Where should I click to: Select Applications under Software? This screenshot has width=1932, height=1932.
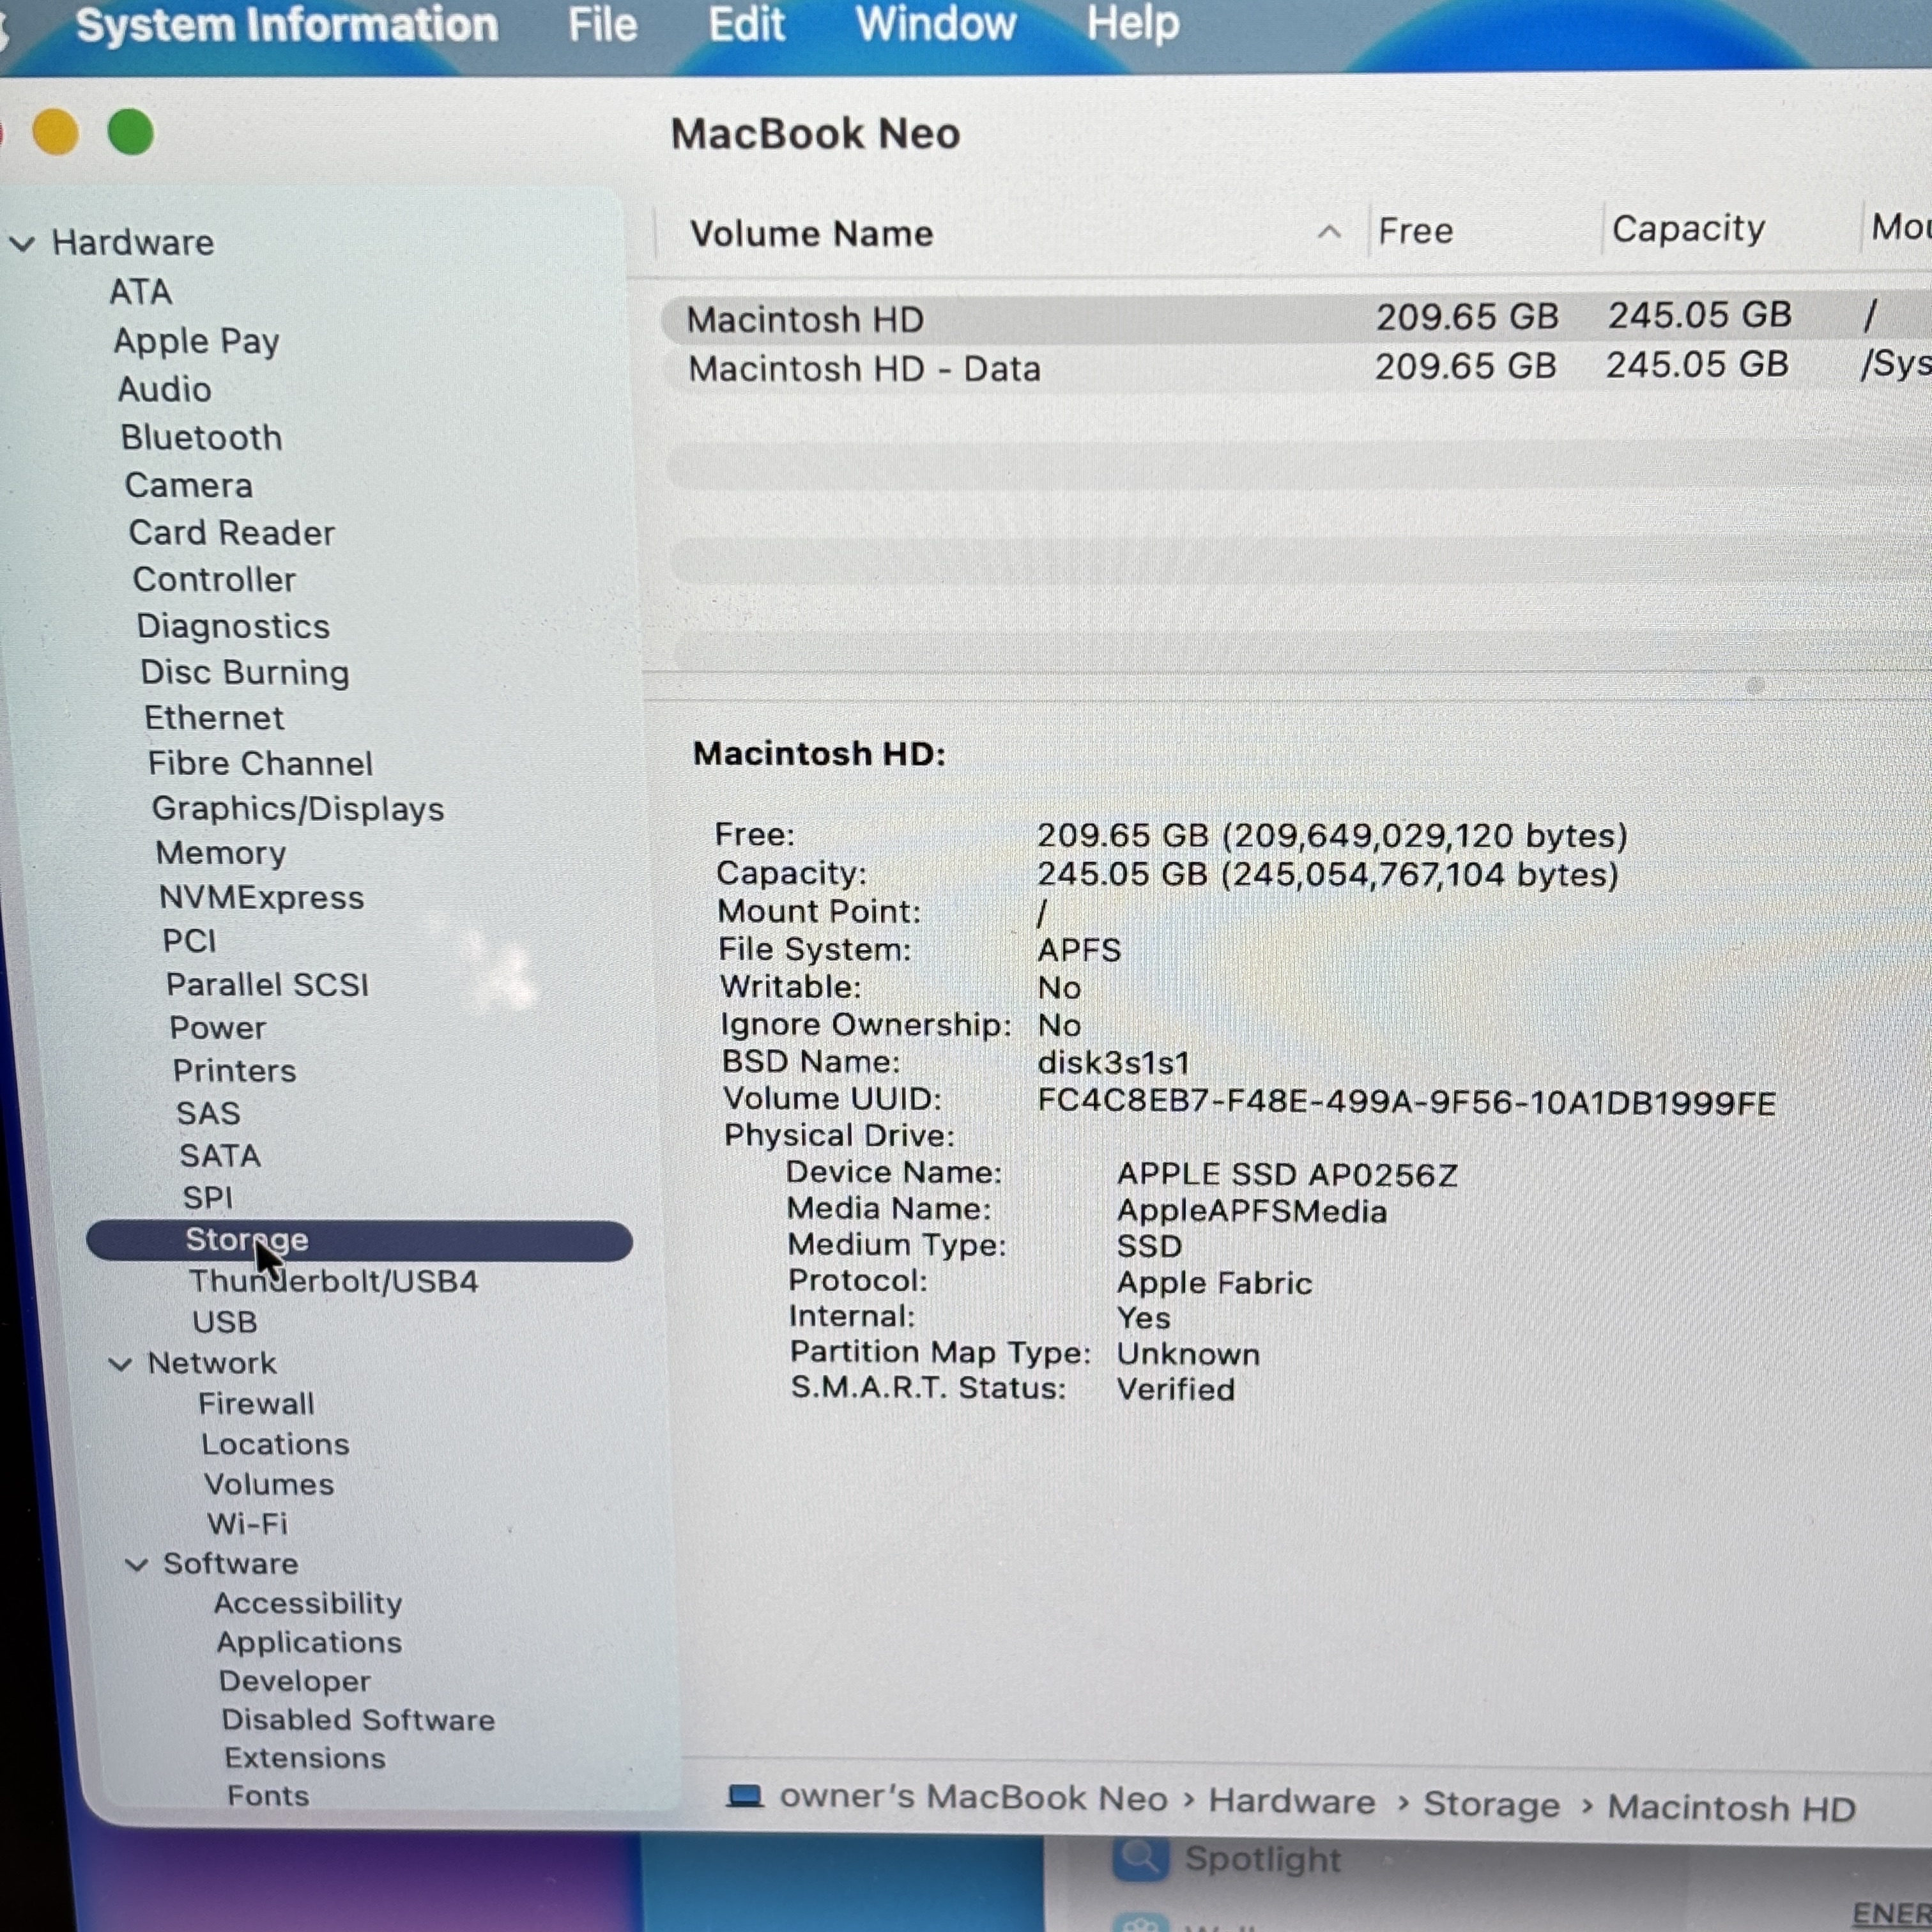pos(309,1642)
